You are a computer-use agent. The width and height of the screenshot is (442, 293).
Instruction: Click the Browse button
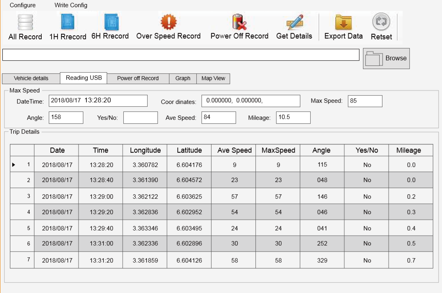tap(386, 58)
